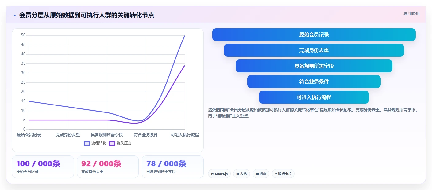
Task: Toggle the 流程转化 legend series
Action: click(95, 143)
